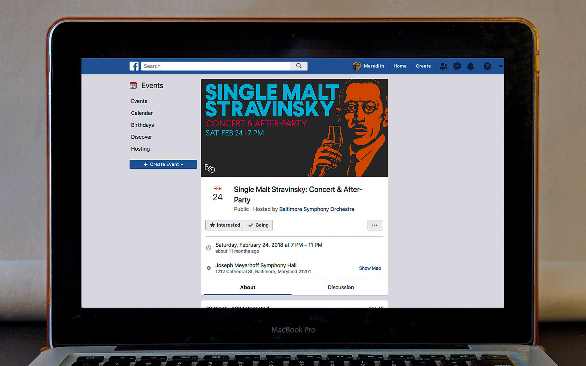Open the Friend Requests icon
This screenshot has width=586, height=366.
coord(443,66)
